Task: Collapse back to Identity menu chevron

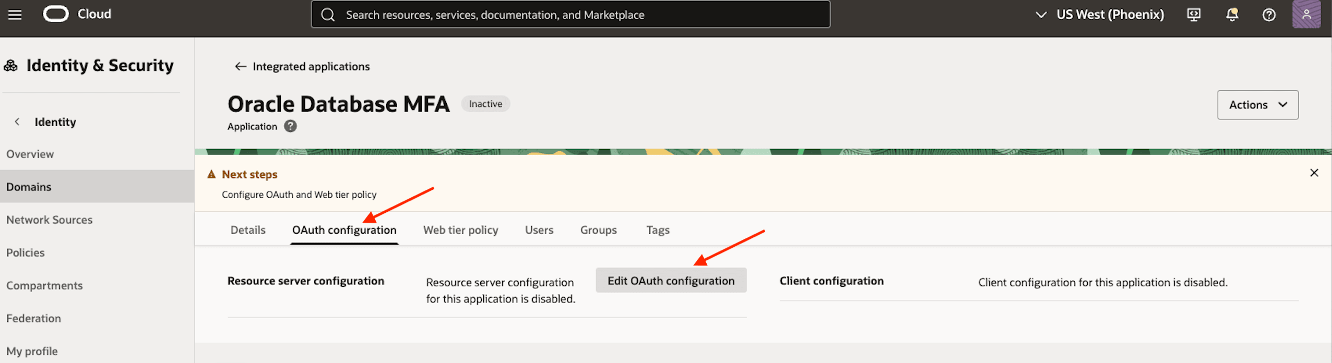Action: coord(17,122)
